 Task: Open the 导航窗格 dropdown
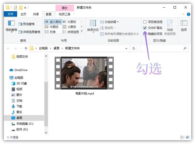coord(11,27)
